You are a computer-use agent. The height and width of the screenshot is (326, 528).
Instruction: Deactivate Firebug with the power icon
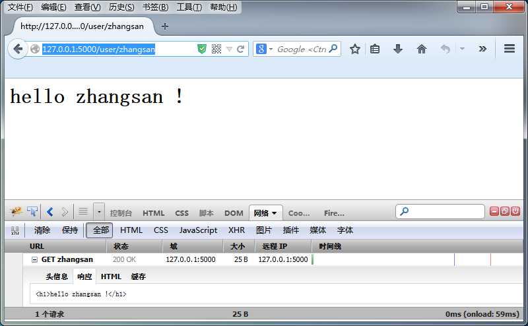515,211
